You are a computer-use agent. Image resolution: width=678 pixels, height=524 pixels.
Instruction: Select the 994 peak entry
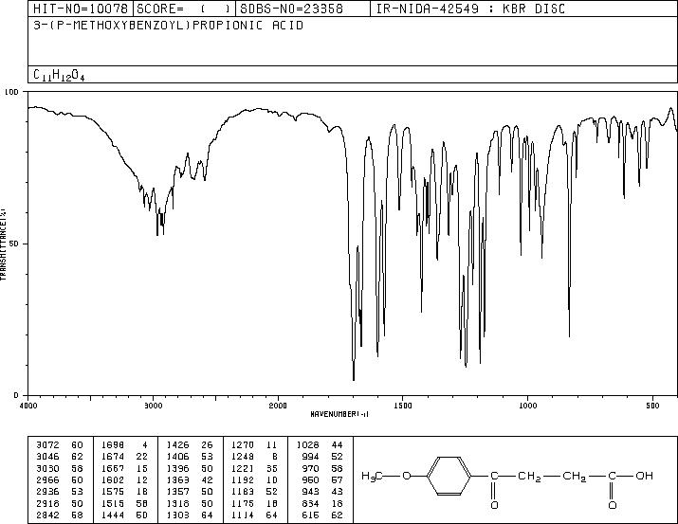tap(322, 456)
